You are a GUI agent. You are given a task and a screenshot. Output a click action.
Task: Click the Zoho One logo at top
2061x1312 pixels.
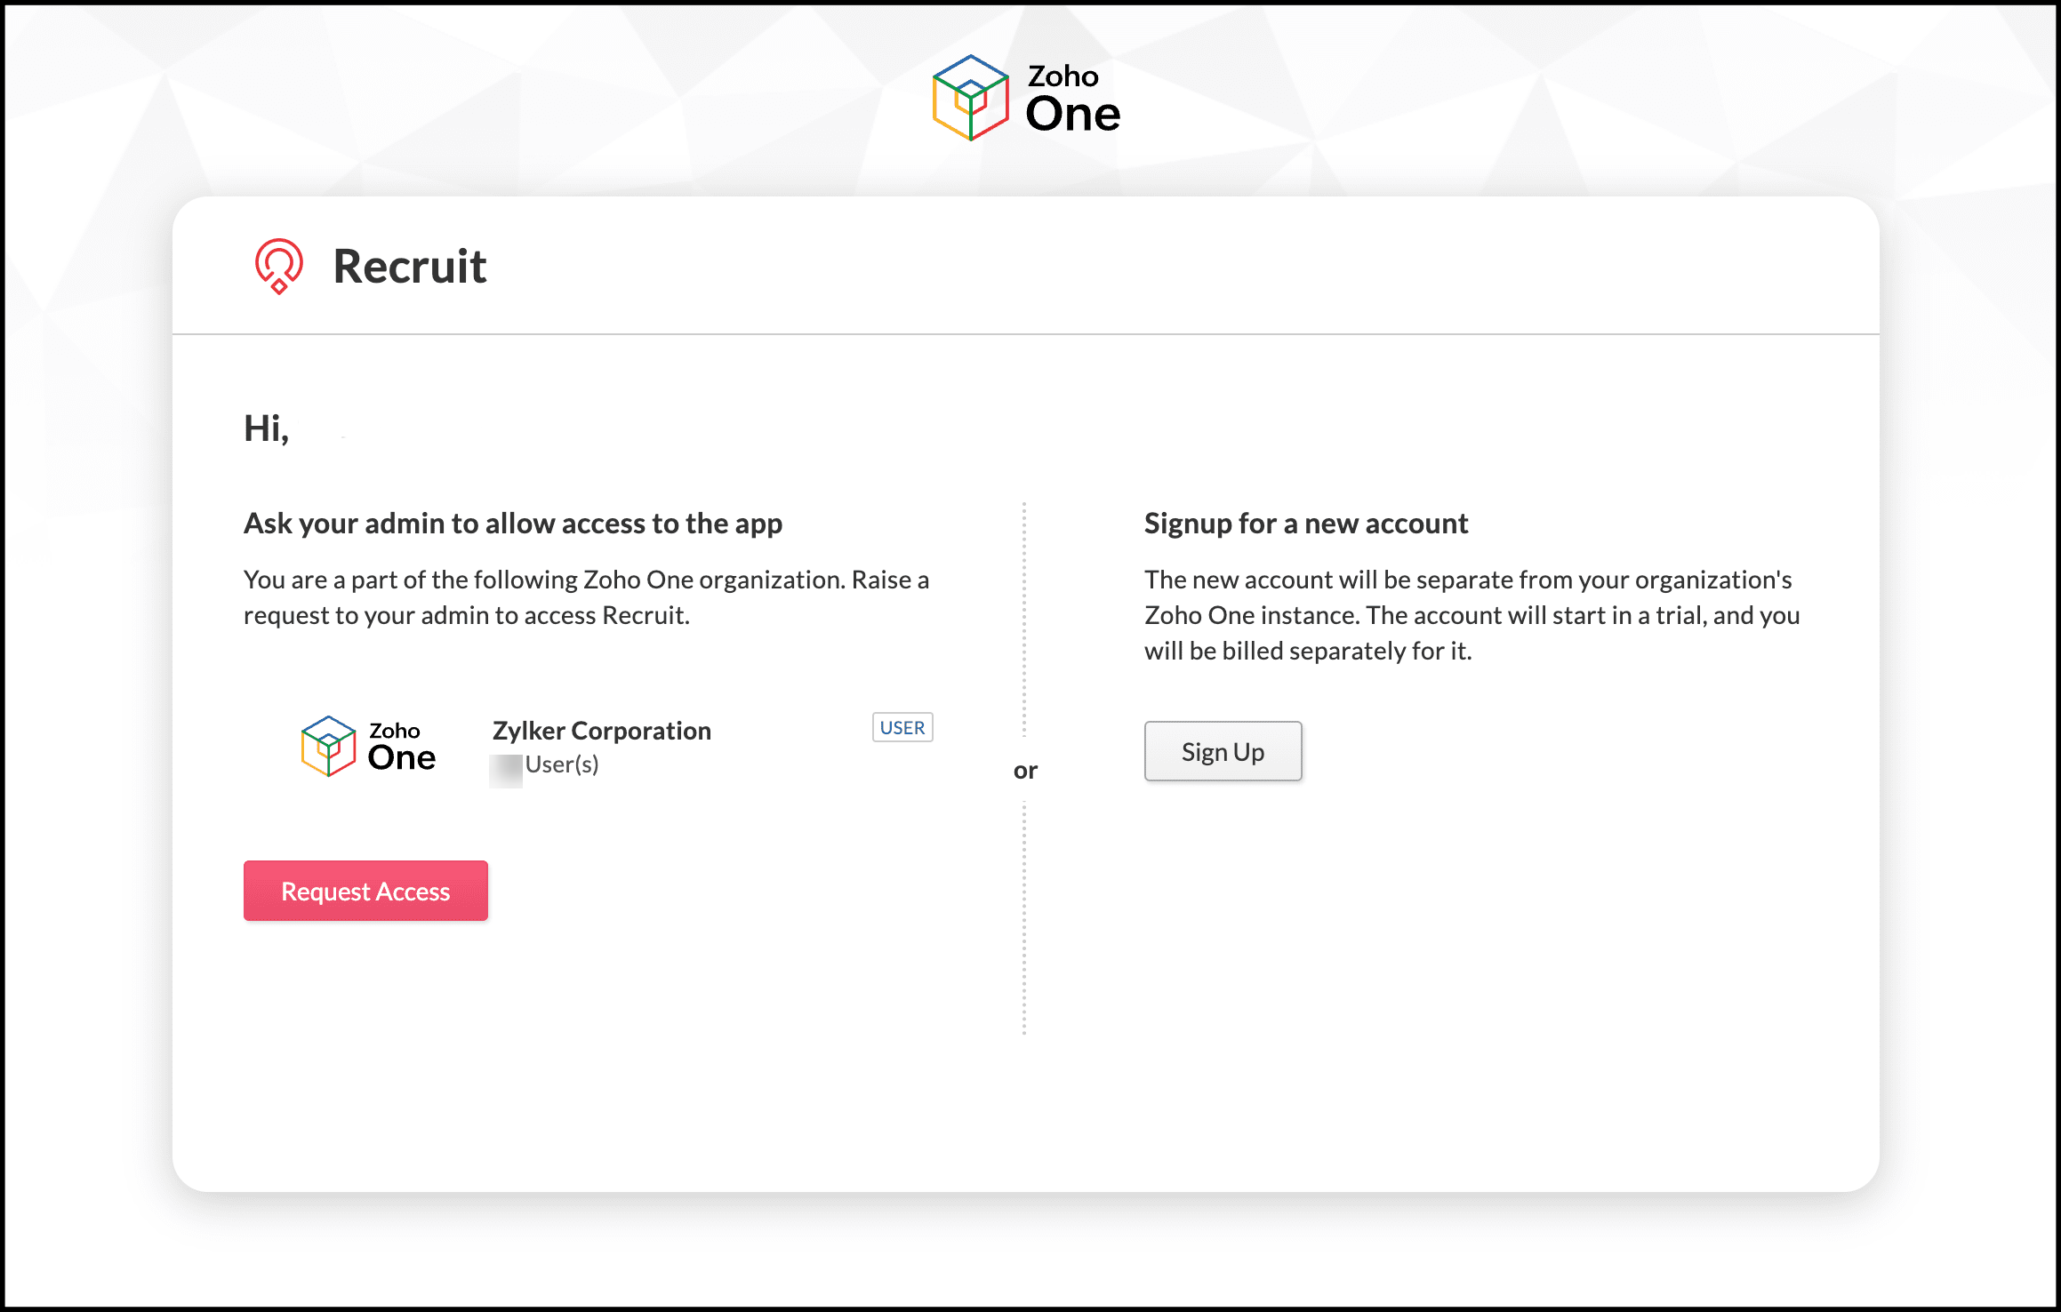click(1026, 98)
